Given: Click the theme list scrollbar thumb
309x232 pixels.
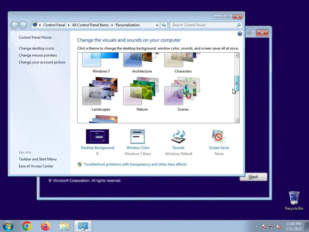Looking at the screenshot, I should point(237,83).
